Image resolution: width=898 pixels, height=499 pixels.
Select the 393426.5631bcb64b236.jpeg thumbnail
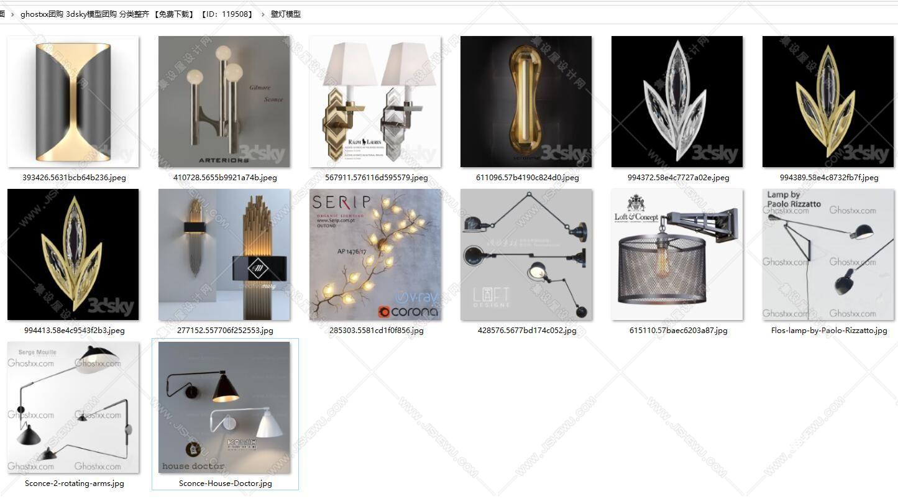tap(73, 102)
